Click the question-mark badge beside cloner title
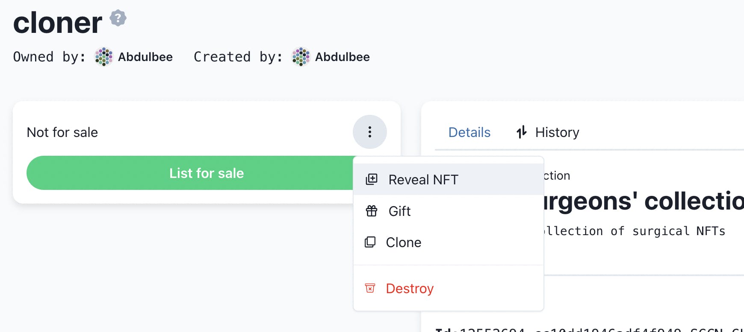Screen dimensions: 744x332 coord(118,18)
